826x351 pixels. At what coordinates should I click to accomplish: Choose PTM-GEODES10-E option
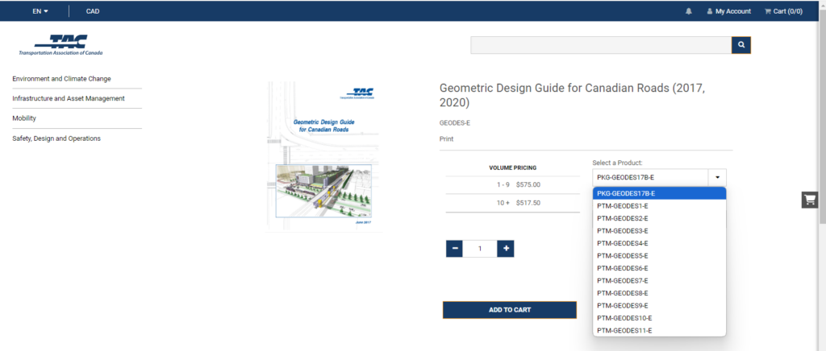[660, 318]
